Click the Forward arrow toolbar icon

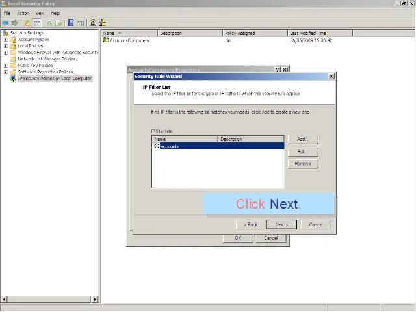click(15, 23)
